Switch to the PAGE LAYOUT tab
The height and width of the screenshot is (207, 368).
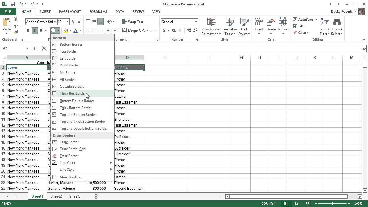(x=70, y=11)
